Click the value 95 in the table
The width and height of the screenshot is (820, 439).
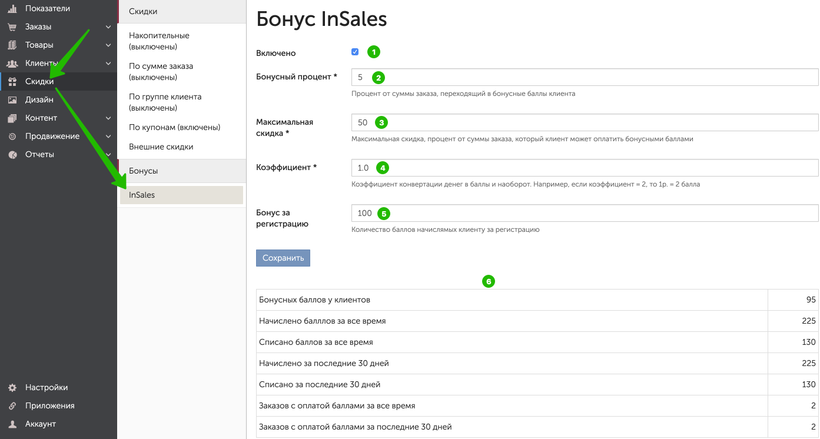811,300
